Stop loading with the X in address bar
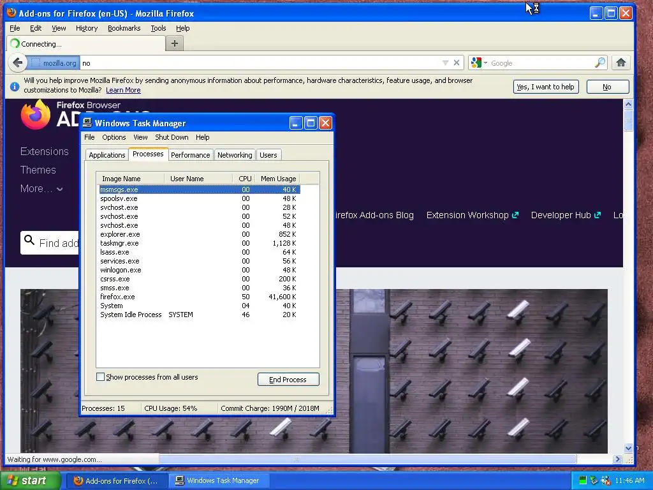The image size is (653, 490). point(457,63)
